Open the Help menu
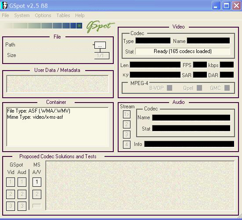This screenshot has height=220, width=242. pyautogui.click(x=80, y=15)
